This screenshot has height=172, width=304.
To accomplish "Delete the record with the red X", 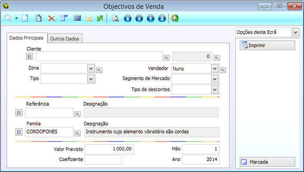I will click(x=51, y=19).
